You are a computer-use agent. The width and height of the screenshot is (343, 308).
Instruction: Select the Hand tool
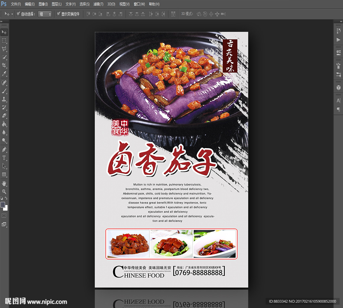coord(4,183)
